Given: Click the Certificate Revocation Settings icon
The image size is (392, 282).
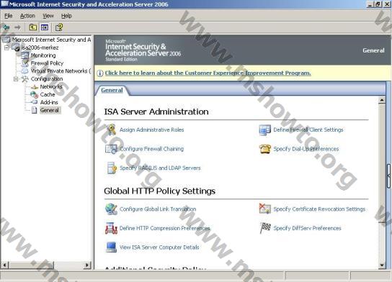Looking at the screenshot, I should tap(264, 209).
